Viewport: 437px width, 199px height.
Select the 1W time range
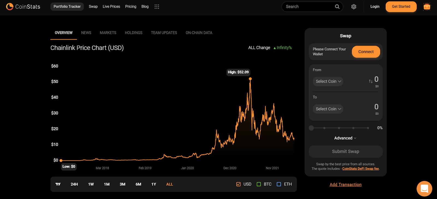(x=91, y=184)
